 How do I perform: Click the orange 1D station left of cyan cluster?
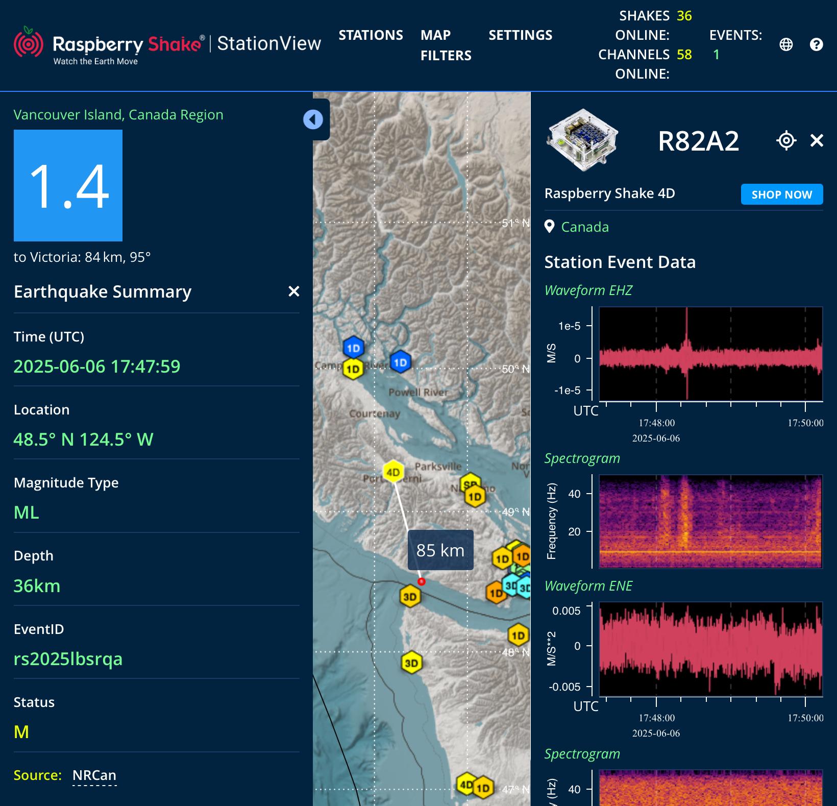click(495, 593)
